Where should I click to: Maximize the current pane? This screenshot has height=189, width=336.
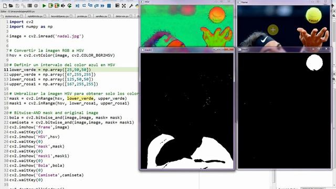(x=117, y=6)
